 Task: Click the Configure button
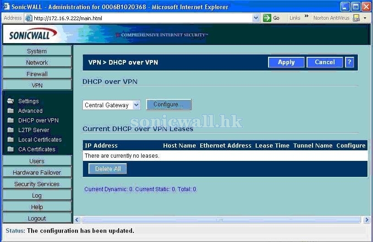(x=169, y=104)
